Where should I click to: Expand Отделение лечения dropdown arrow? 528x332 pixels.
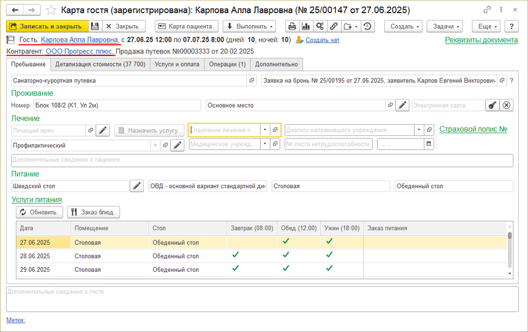[x=265, y=130]
